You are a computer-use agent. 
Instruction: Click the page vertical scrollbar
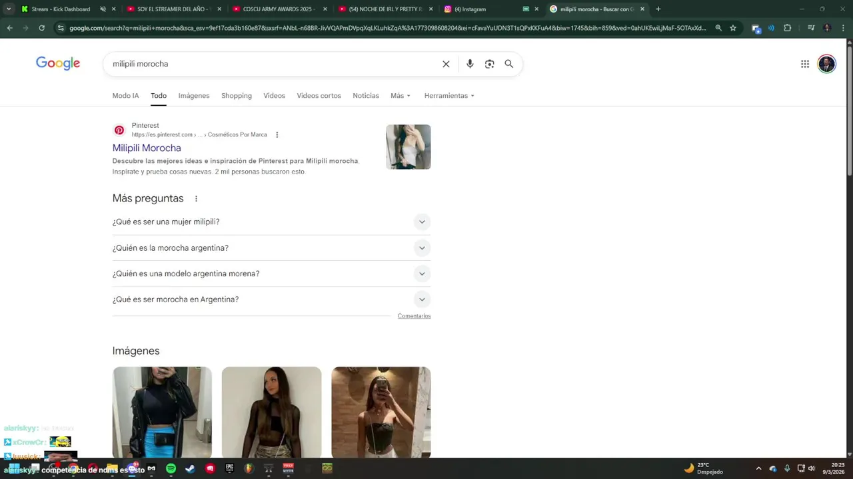click(x=849, y=110)
